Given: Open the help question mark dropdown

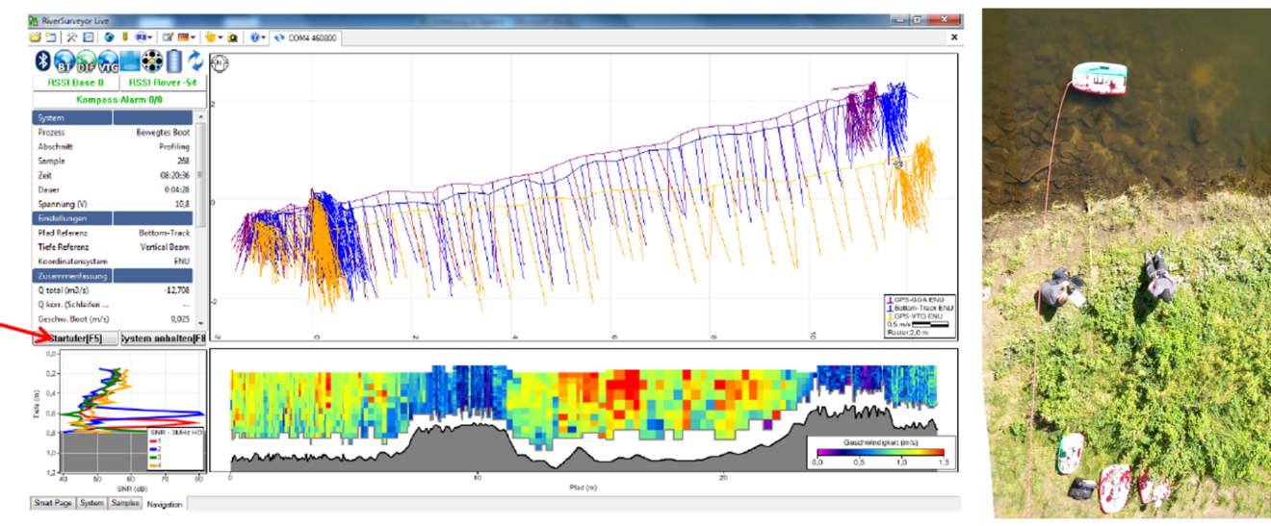Looking at the screenshot, I should (x=258, y=38).
